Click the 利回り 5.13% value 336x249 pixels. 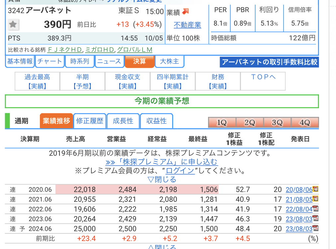269,23
